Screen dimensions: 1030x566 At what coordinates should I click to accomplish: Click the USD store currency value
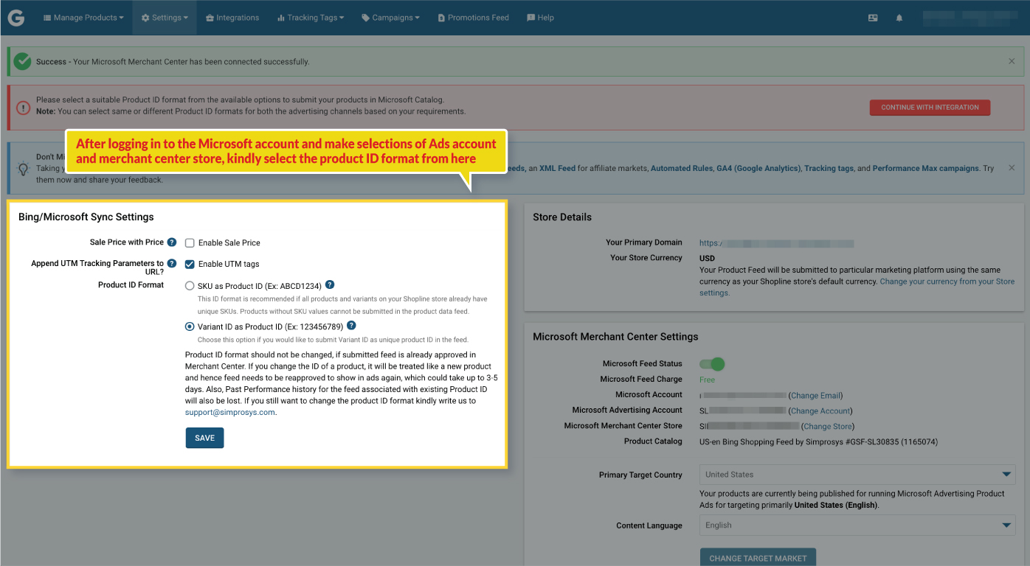coord(707,259)
